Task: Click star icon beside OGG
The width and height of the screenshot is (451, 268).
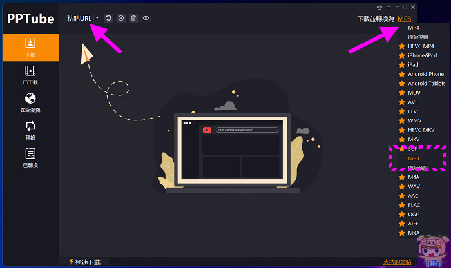Action: point(402,215)
